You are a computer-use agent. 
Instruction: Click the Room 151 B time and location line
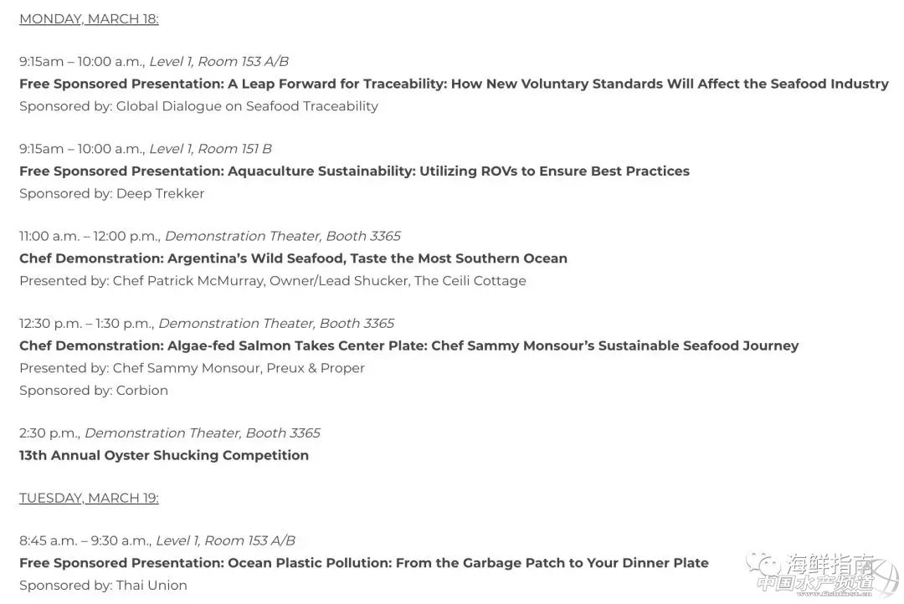click(x=145, y=149)
